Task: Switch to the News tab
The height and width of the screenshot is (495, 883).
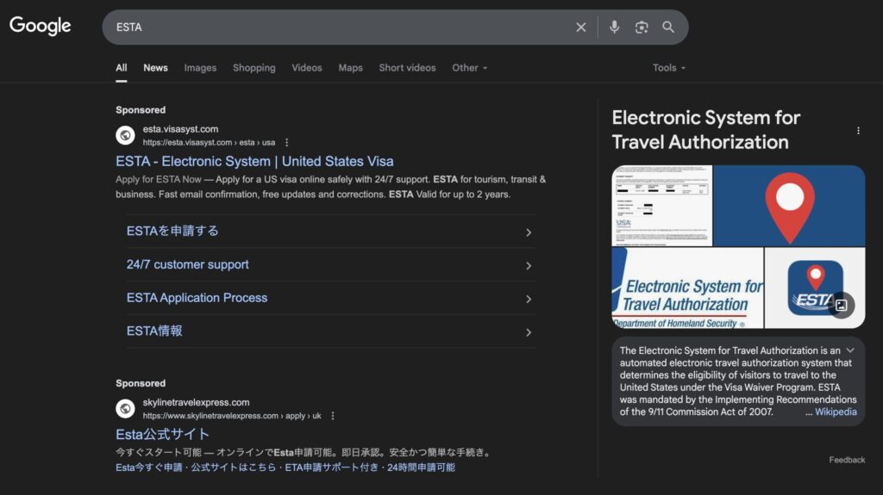Action: (155, 68)
